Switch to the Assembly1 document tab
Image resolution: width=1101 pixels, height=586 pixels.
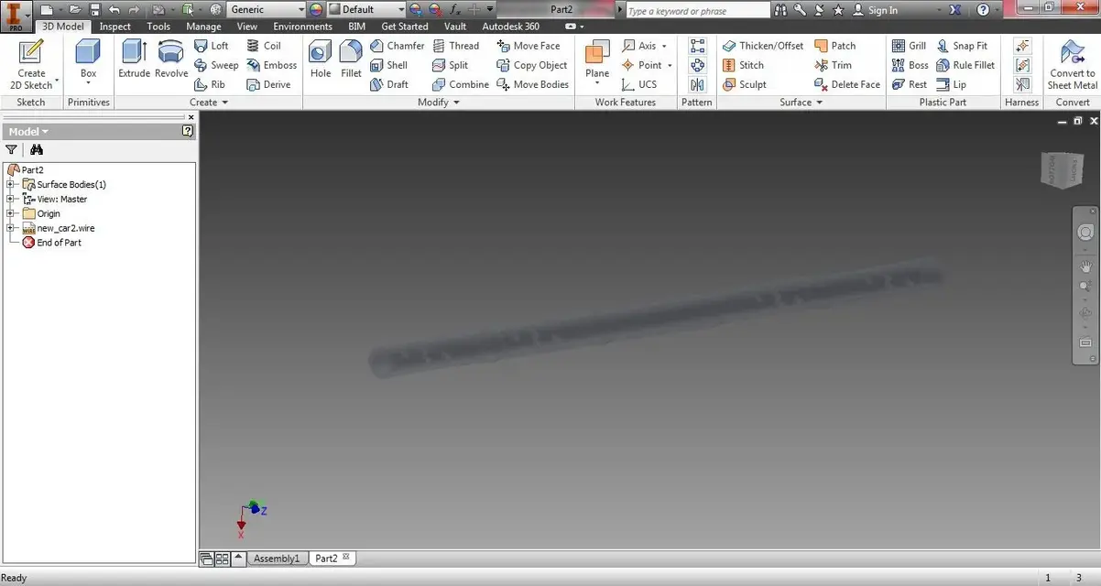click(277, 559)
